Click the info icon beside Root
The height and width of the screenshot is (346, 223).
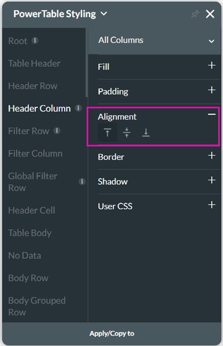(x=35, y=41)
